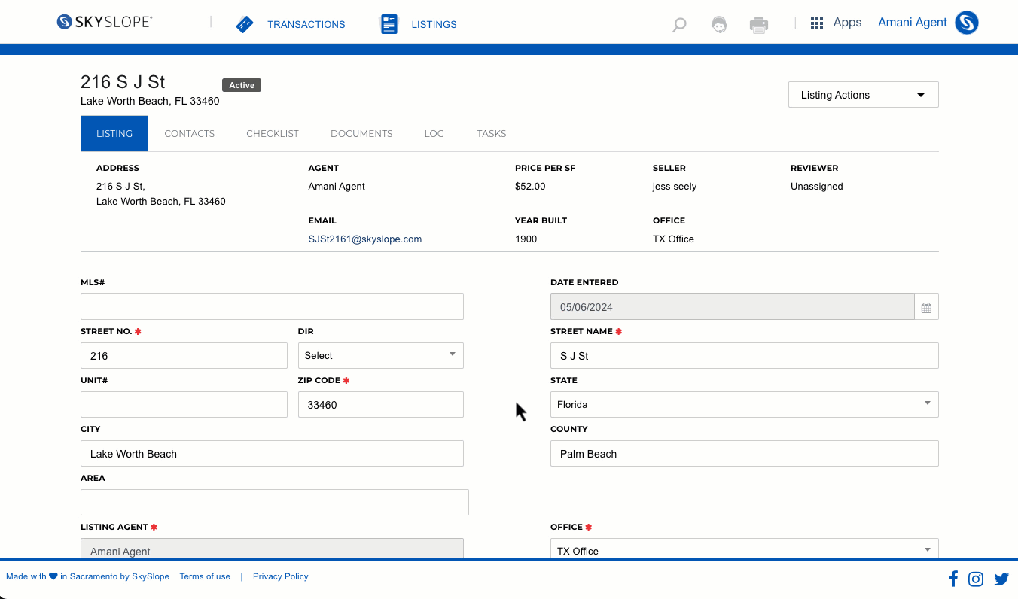Click the Listing Agent field
This screenshot has width=1018, height=599.
tap(272, 549)
